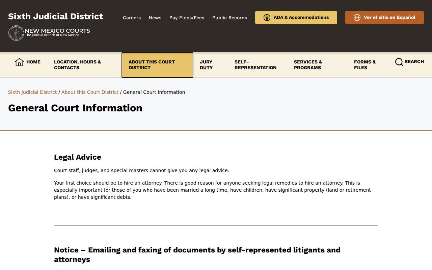Click the Sixth Judicial District site title
432x270 pixels.
click(x=56, y=16)
